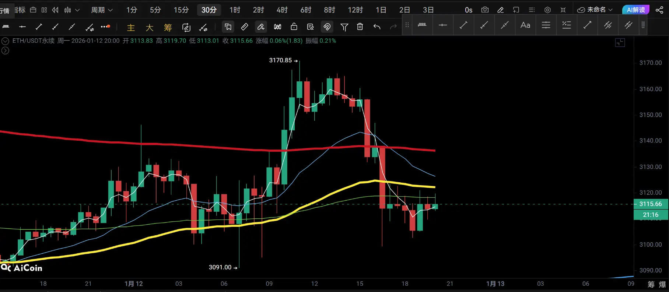
Task: Undo the last drawing action
Action: [376, 27]
